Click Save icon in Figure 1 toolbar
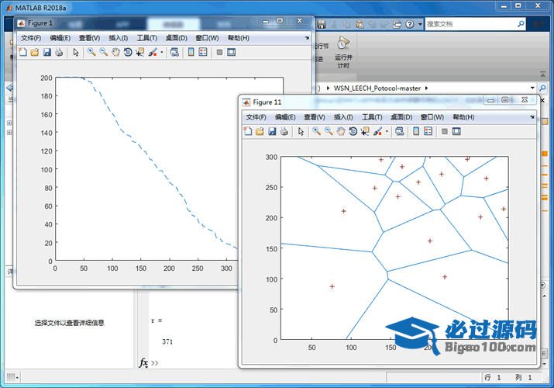The width and height of the screenshot is (554, 388). pyautogui.click(x=46, y=52)
